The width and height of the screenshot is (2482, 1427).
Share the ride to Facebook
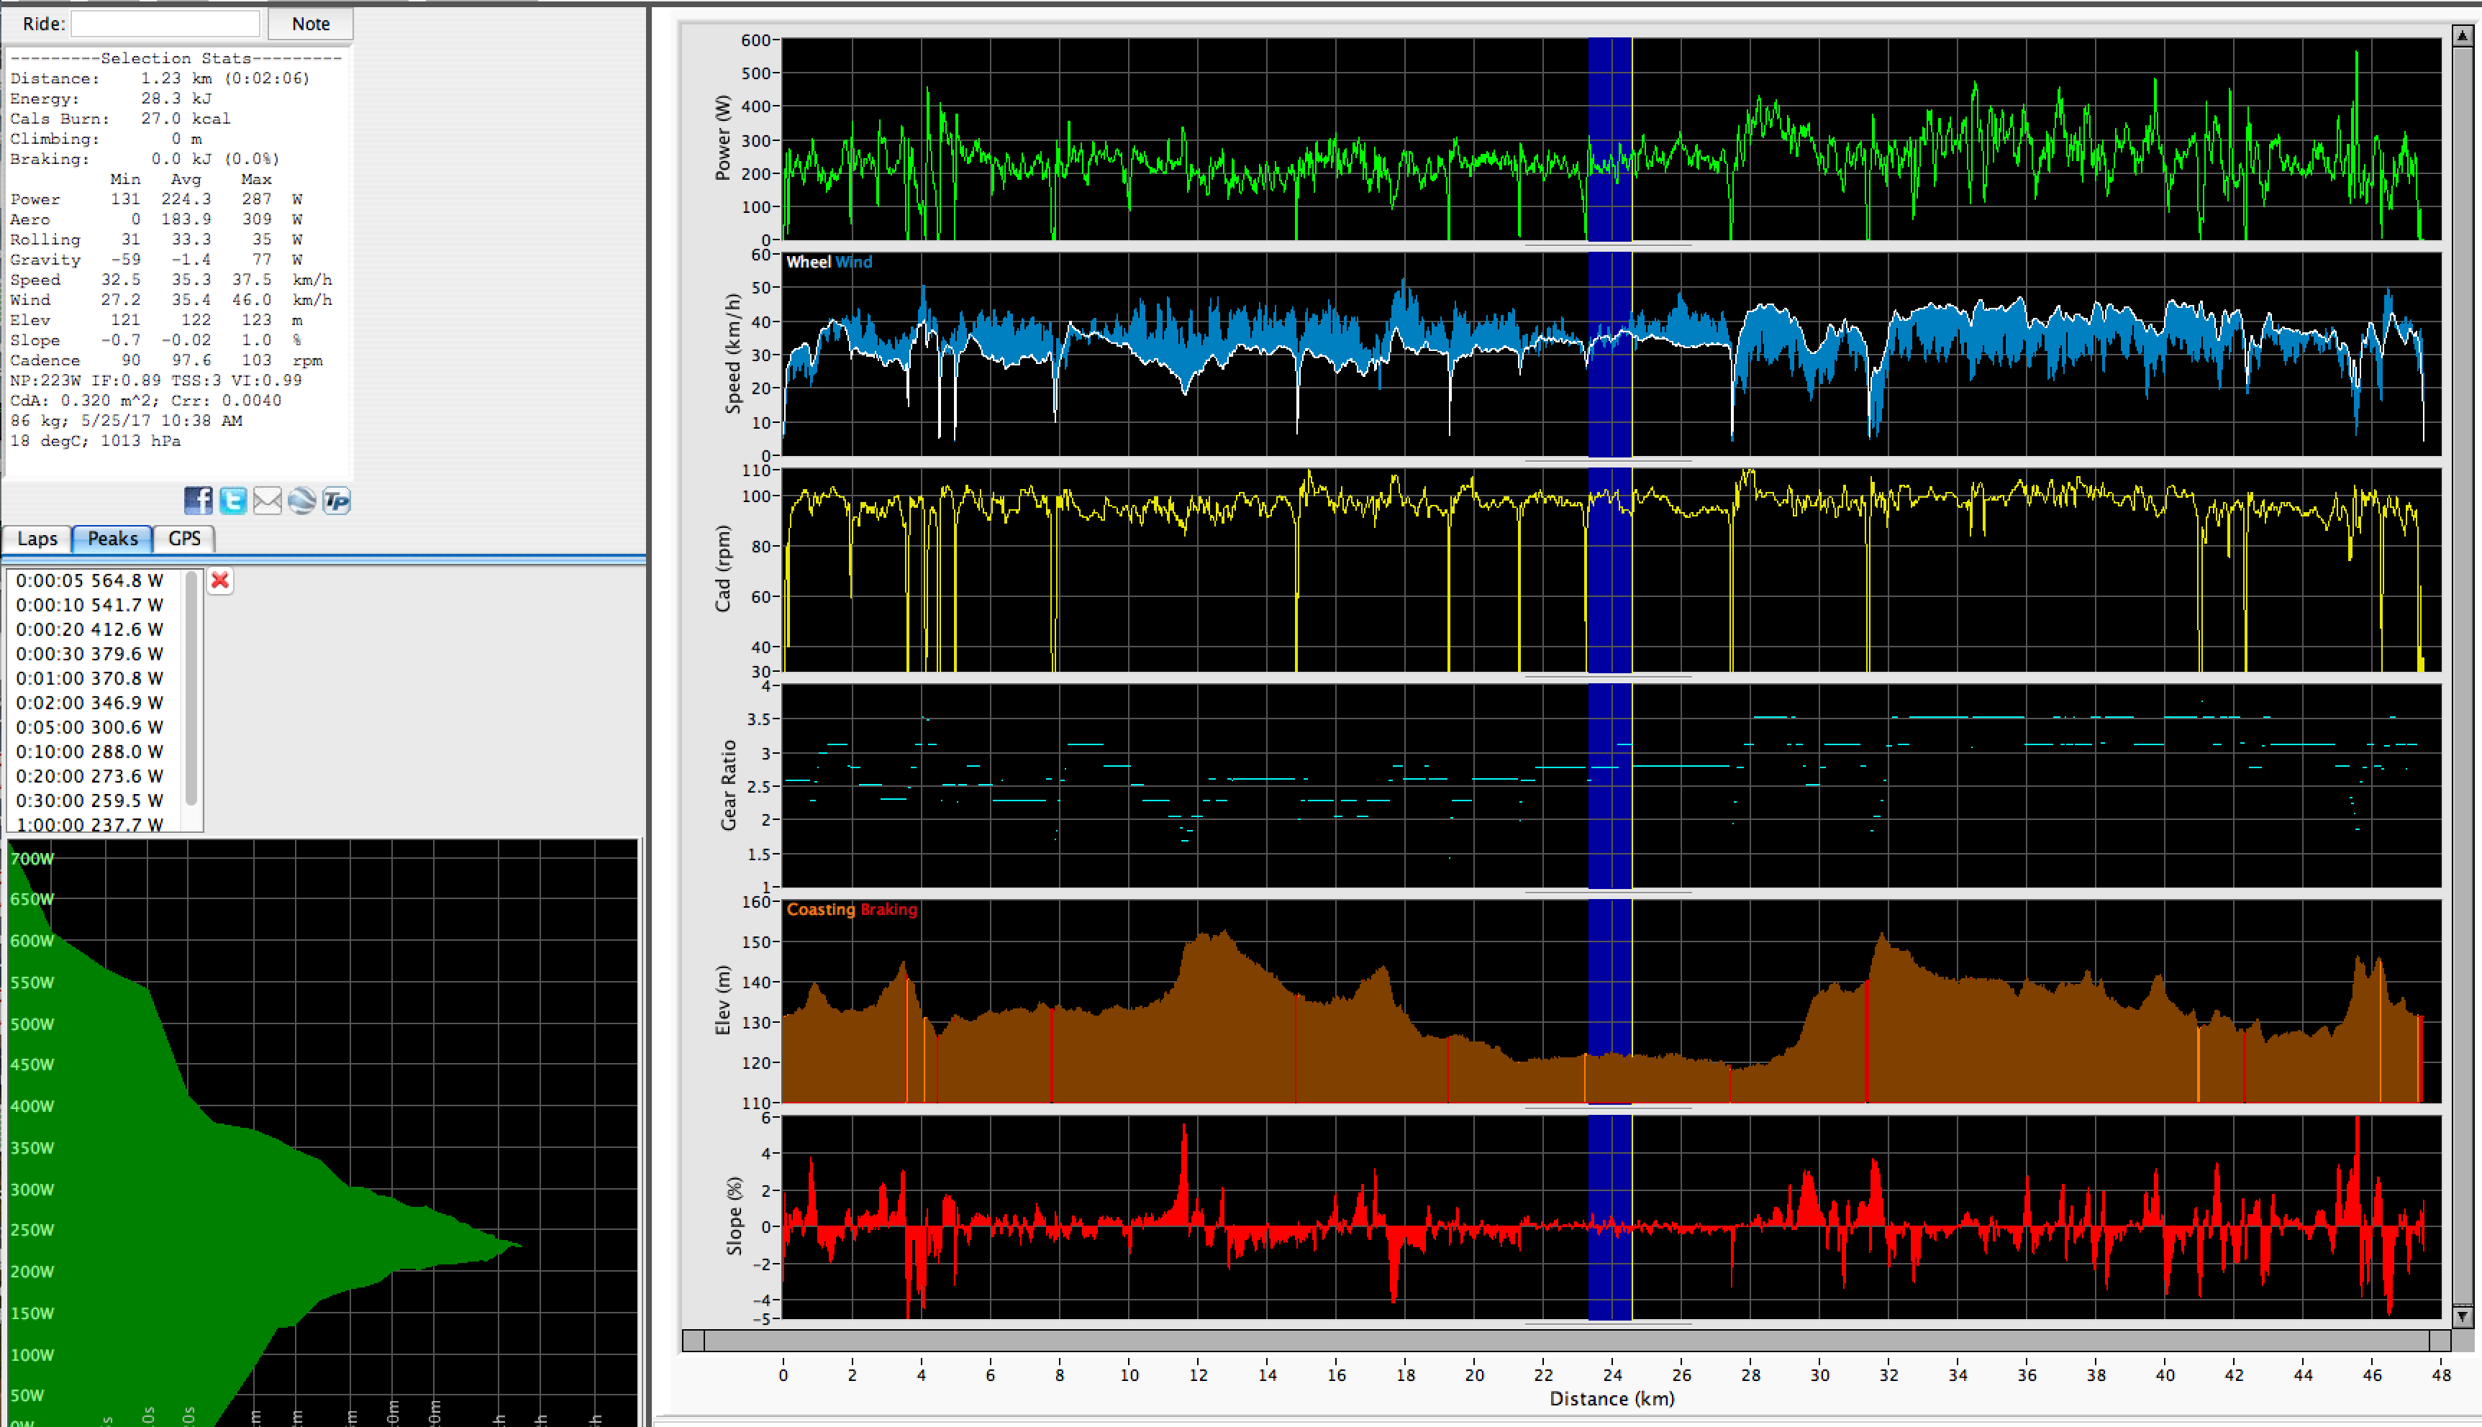199,501
